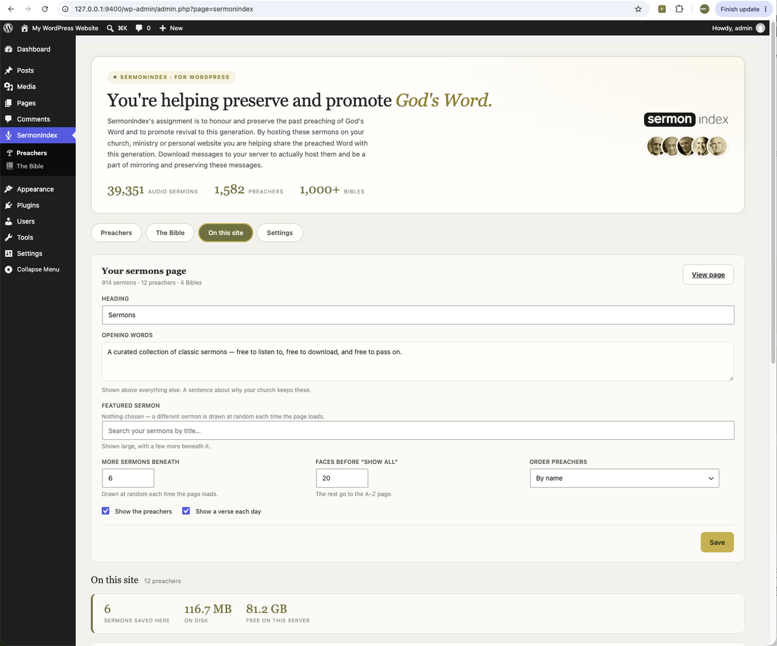Open My WordPress Website link
The height and width of the screenshot is (646, 777).
click(65, 28)
